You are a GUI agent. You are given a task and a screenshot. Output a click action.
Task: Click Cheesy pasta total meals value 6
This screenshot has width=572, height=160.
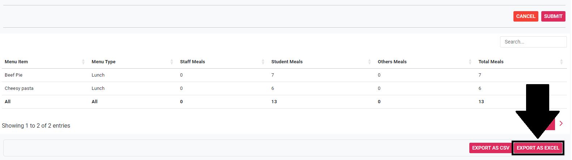pyautogui.click(x=480, y=88)
